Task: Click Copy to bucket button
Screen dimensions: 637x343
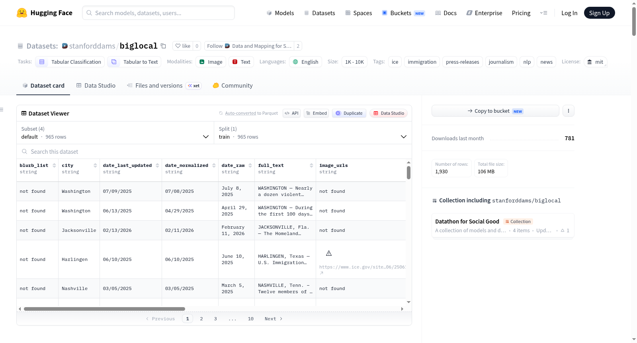Action: (495, 111)
